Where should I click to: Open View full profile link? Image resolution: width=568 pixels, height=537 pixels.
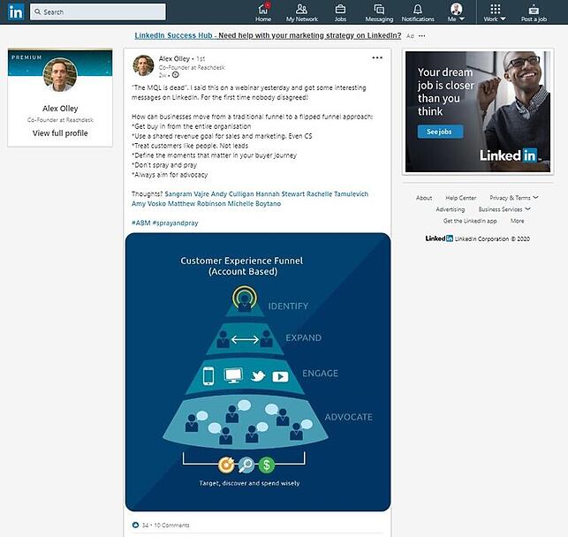pyautogui.click(x=60, y=133)
